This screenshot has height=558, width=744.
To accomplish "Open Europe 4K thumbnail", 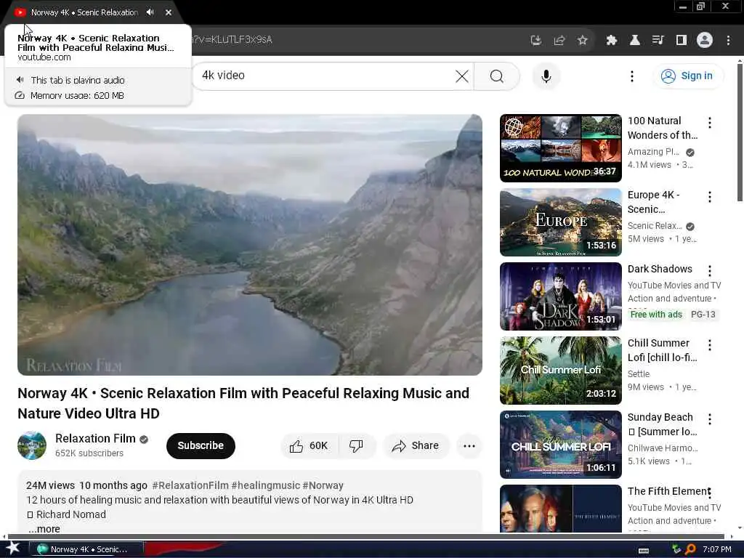I will pos(560,222).
